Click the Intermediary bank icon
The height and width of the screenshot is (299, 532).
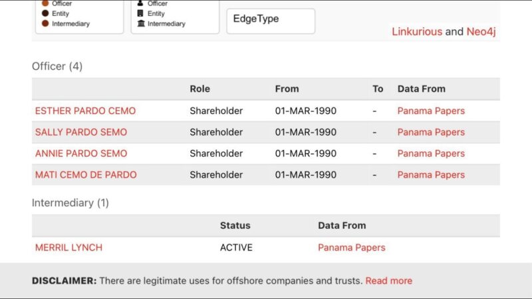(141, 23)
